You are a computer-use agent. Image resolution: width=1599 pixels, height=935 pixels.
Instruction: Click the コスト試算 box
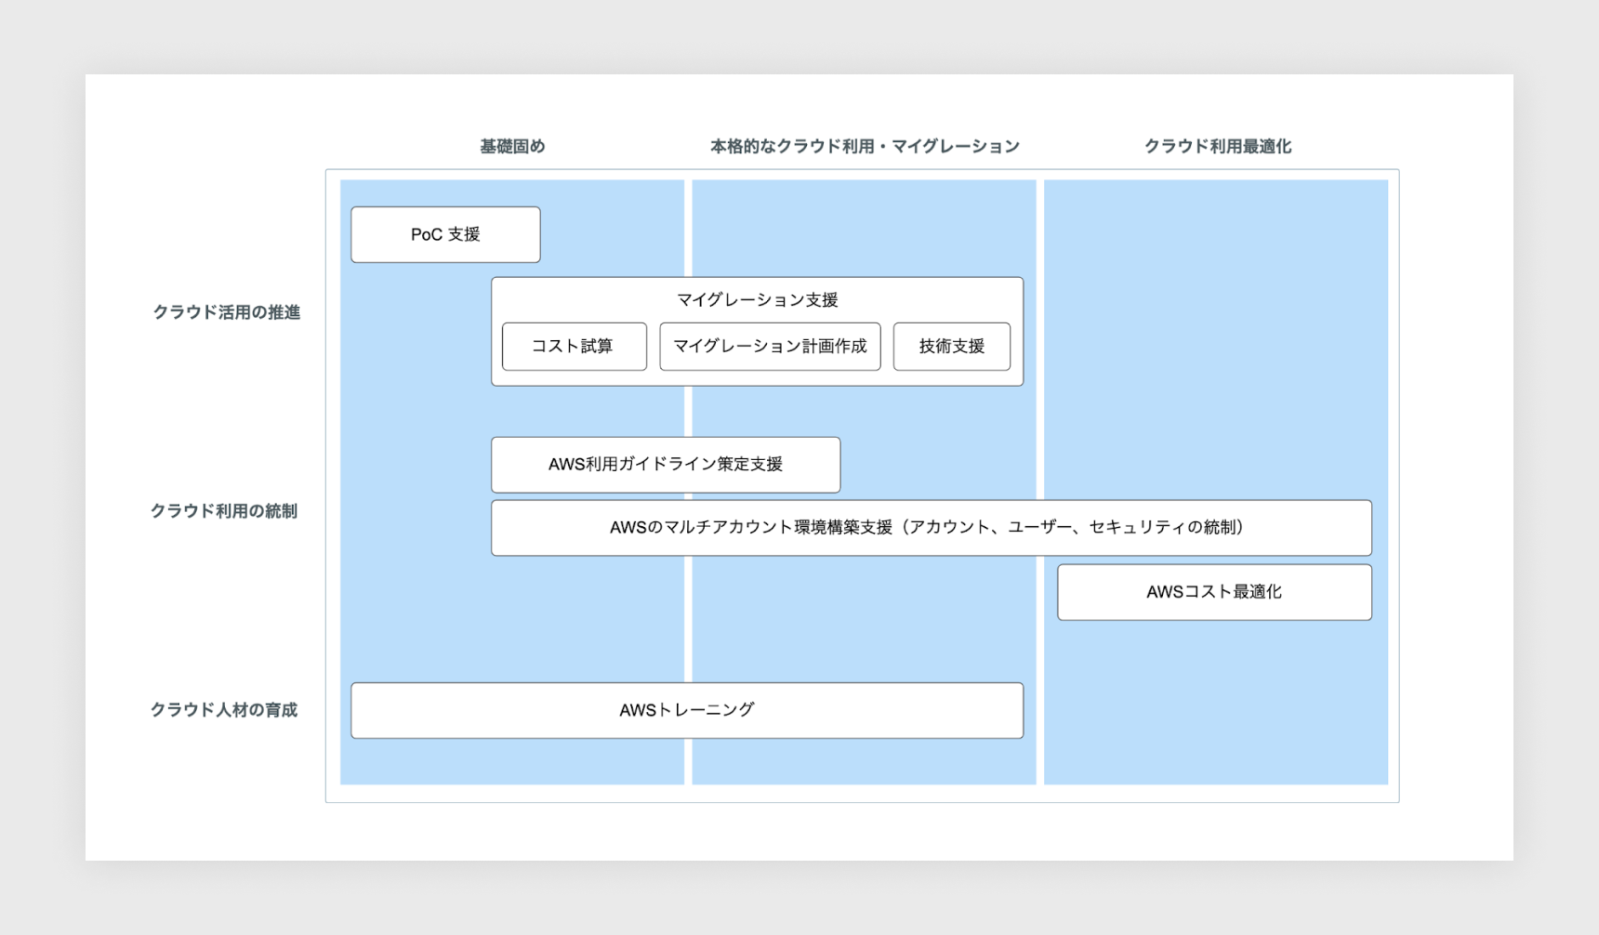coord(574,347)
